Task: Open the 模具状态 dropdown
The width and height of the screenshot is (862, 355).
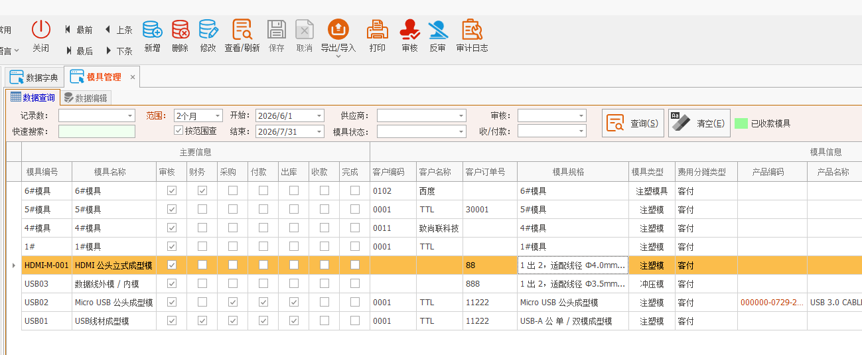Action: (x=461, y=131)
